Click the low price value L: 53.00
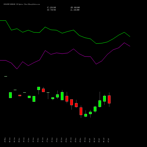Image resolution: width=147 pixels, height=147 pixels. tap(75, 10)
